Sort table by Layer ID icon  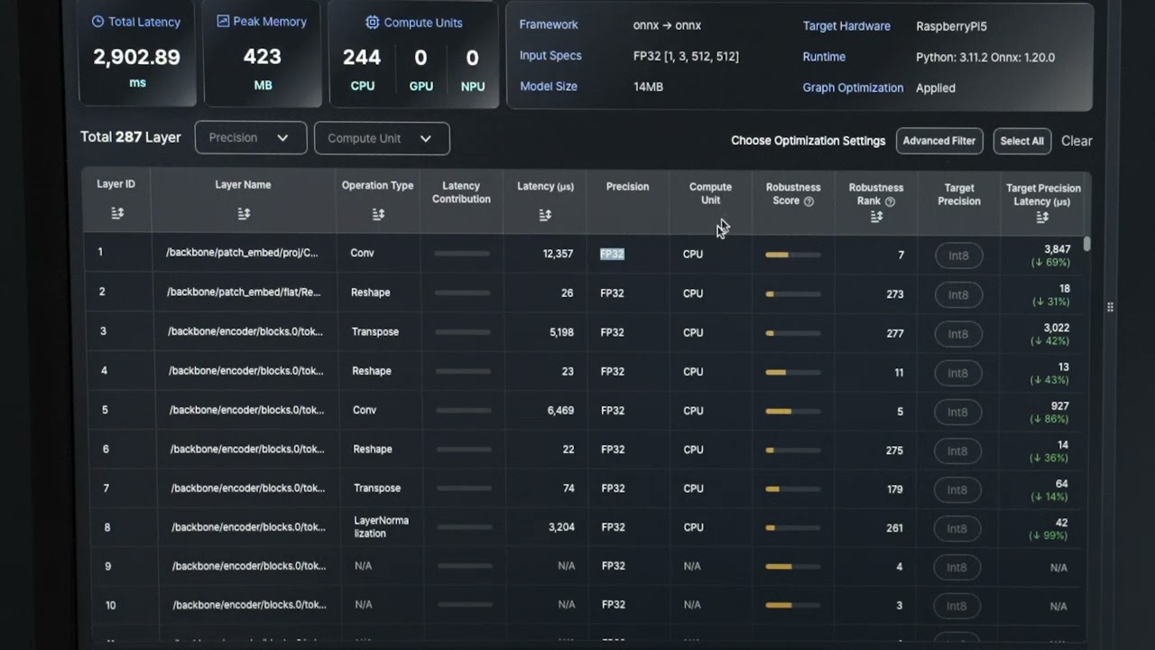tap(117, 213)
